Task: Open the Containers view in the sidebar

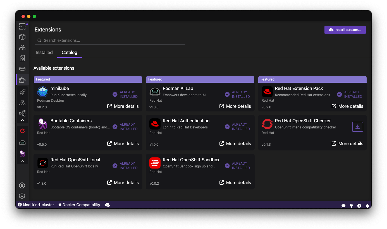Action: pyautogui.click(x=22, y=37)
